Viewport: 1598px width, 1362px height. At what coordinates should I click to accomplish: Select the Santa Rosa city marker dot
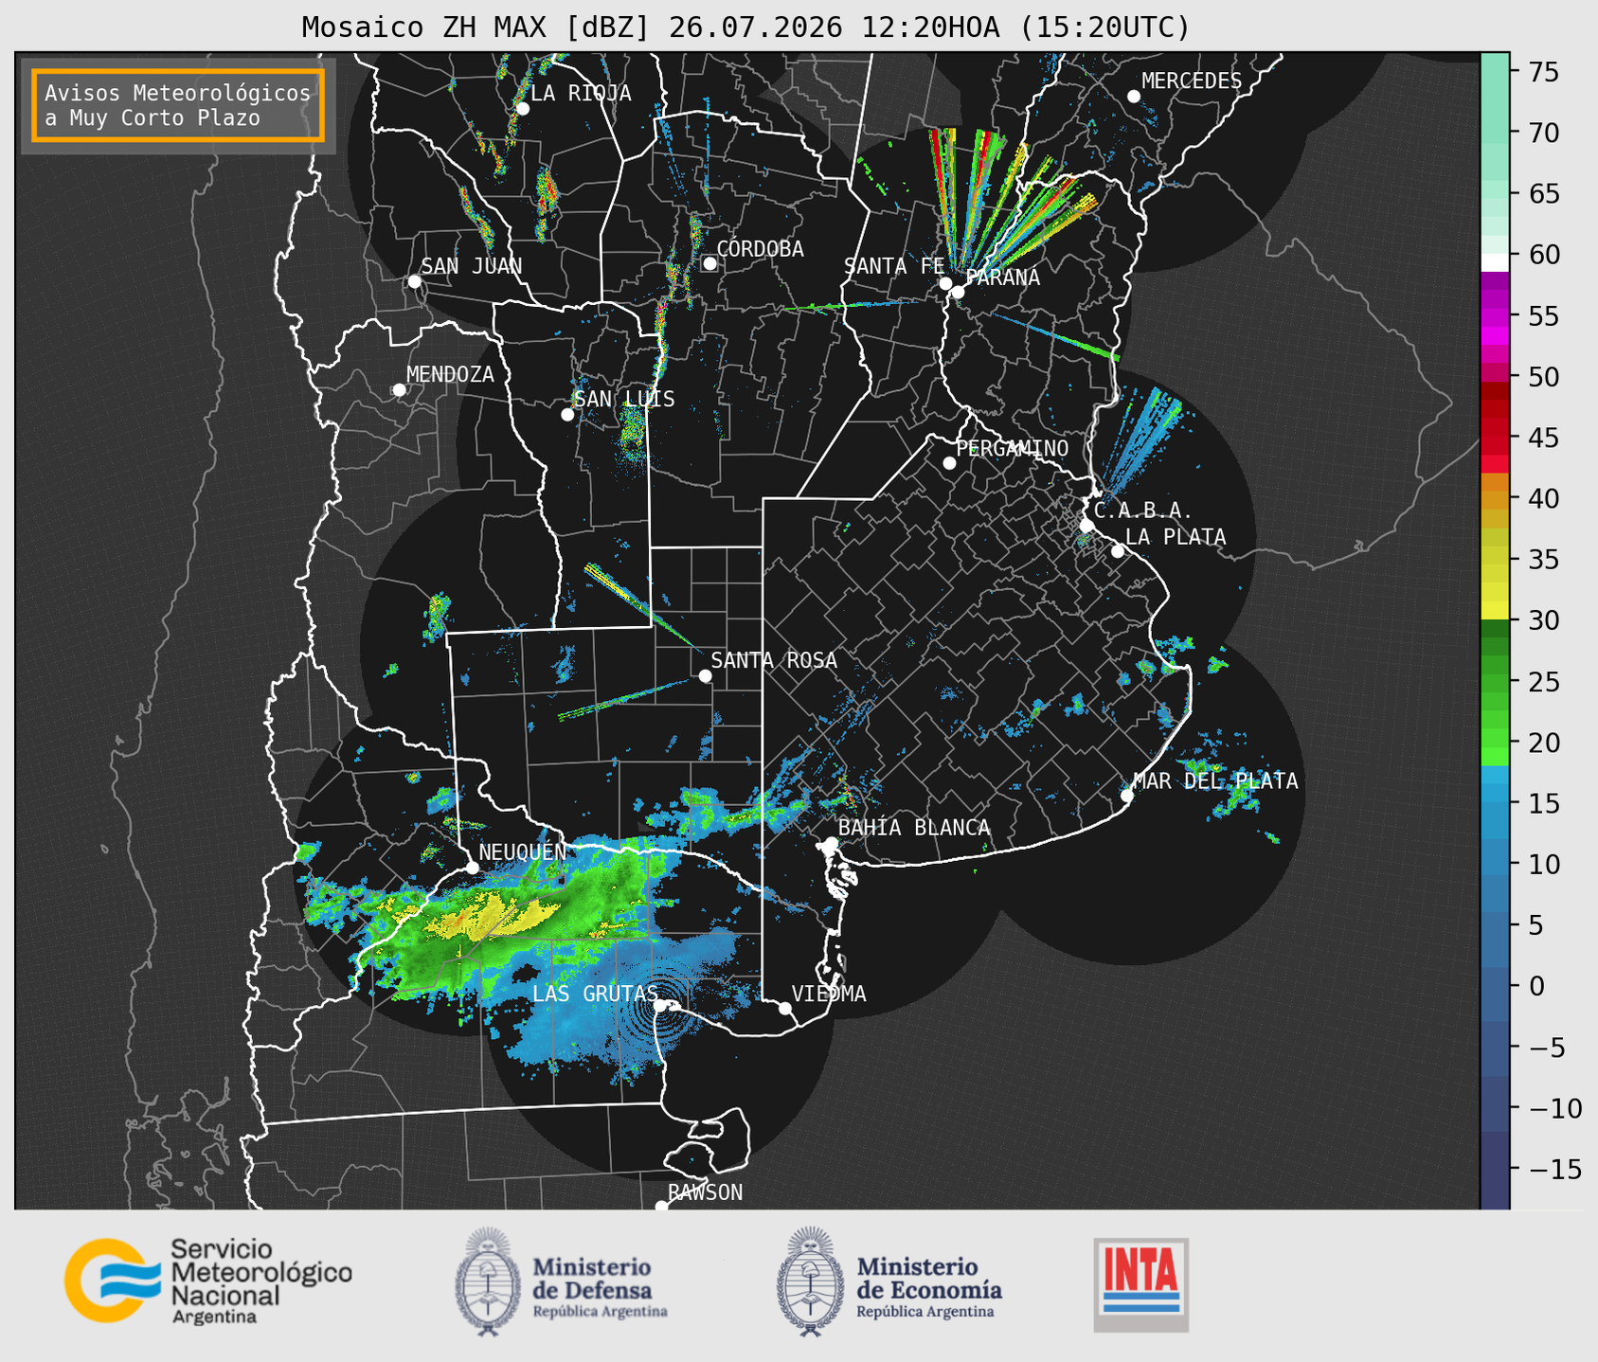click(x=705, y=675)
